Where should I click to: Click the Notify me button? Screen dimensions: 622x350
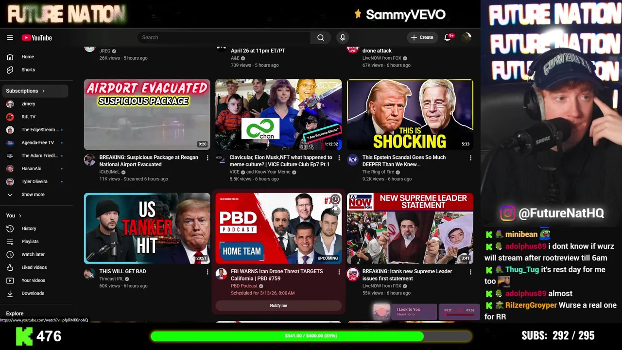pos(278,306)
